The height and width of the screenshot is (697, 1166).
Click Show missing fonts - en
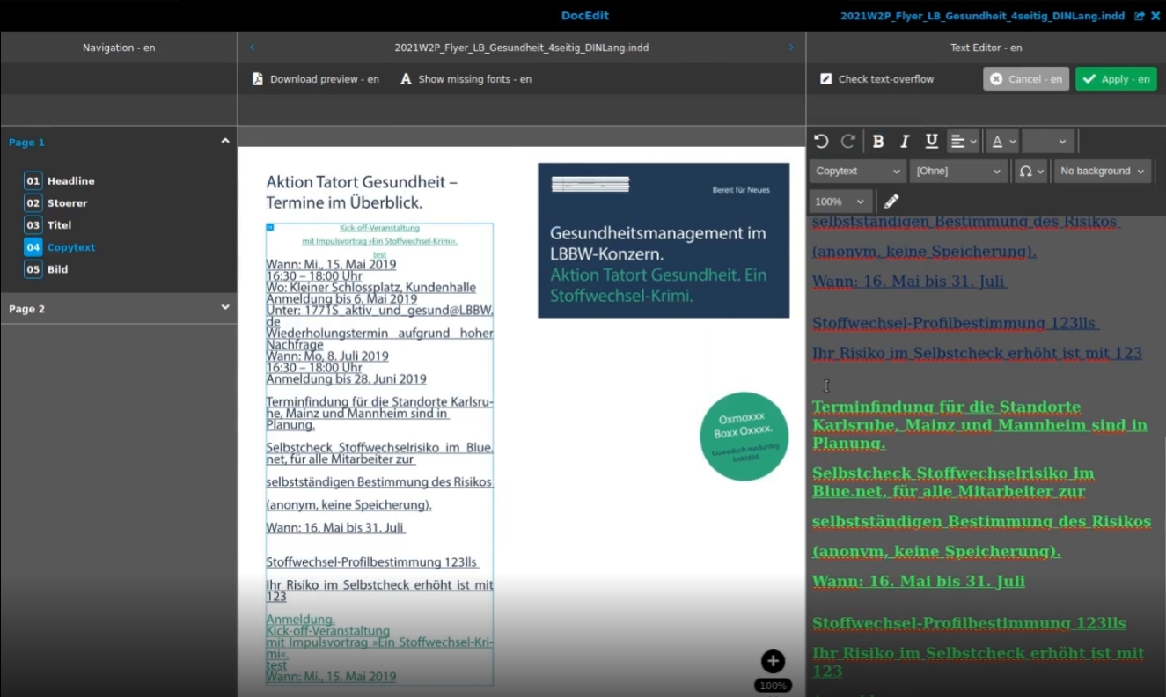(466, 79)
